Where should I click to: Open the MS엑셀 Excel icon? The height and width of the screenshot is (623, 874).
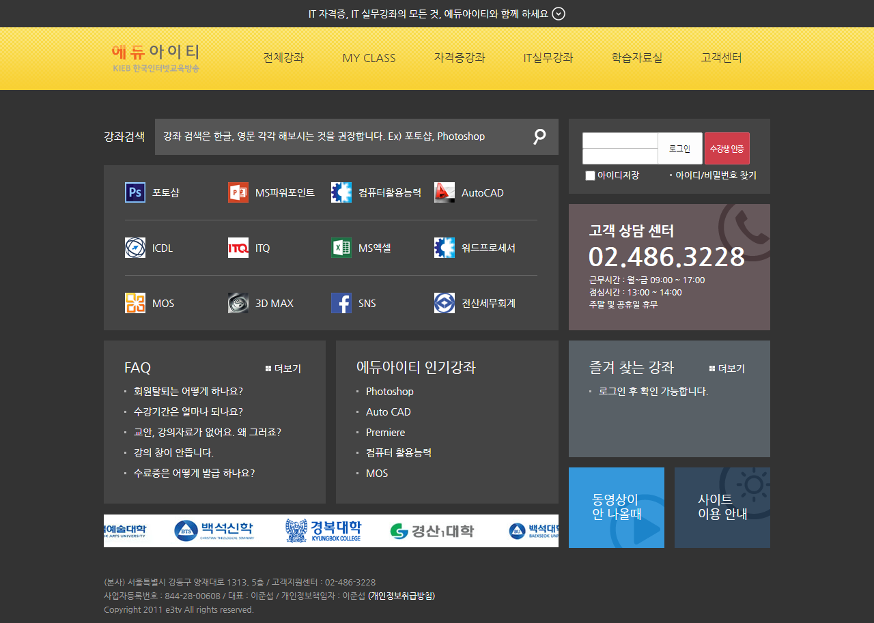coord(341,248)
